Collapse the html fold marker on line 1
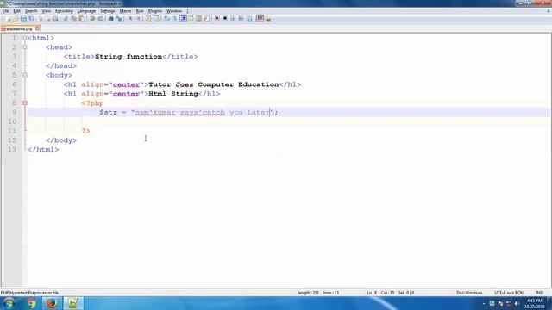 [x=25, y=38]
